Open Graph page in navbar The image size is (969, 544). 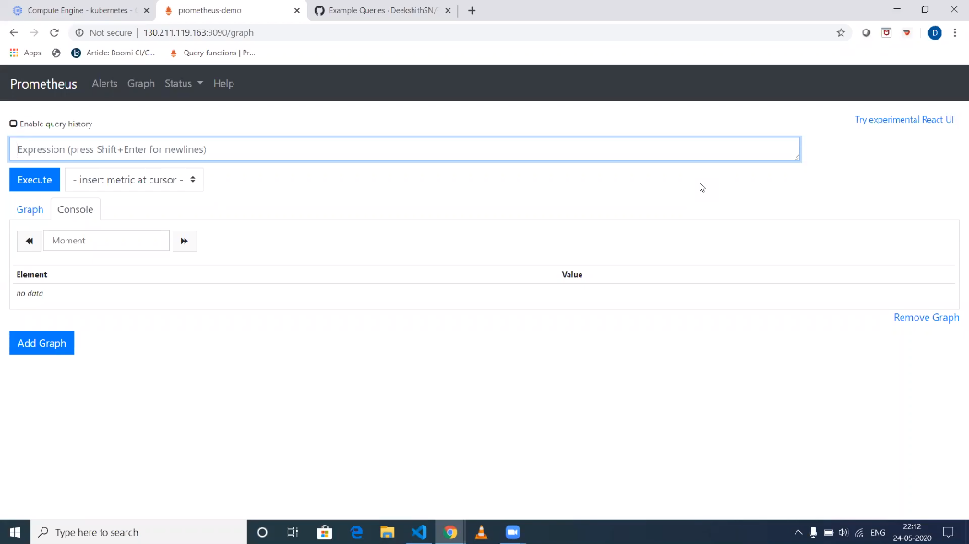tap(141, 83)
